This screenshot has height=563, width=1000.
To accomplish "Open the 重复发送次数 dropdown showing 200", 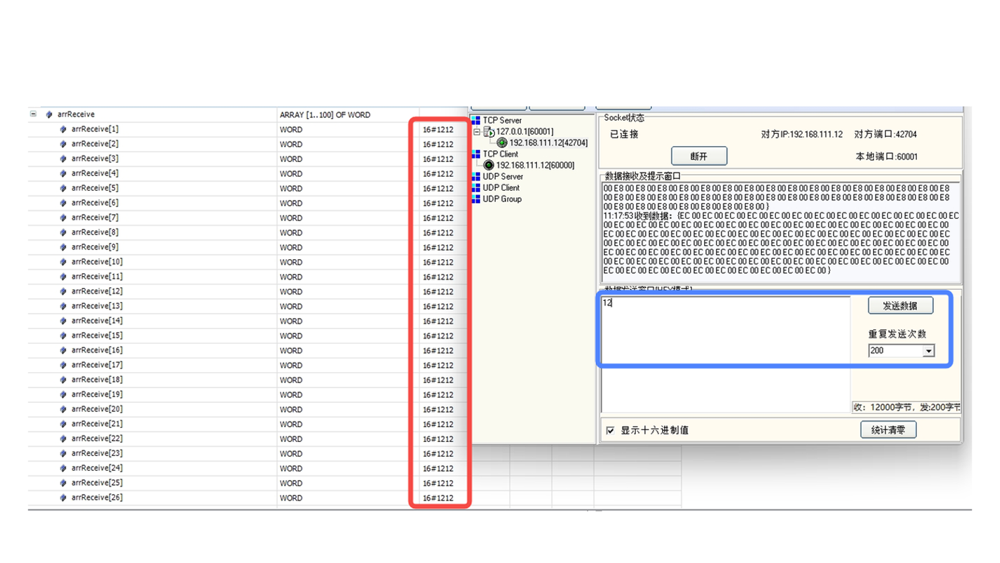I will pyautogui.click(x=928, y=351).
